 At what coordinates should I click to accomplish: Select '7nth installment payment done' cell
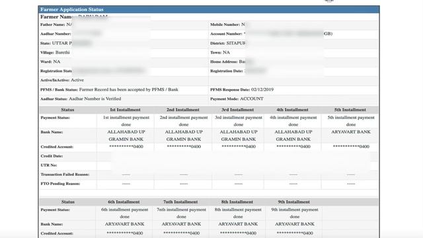click(x=181, y=213)
